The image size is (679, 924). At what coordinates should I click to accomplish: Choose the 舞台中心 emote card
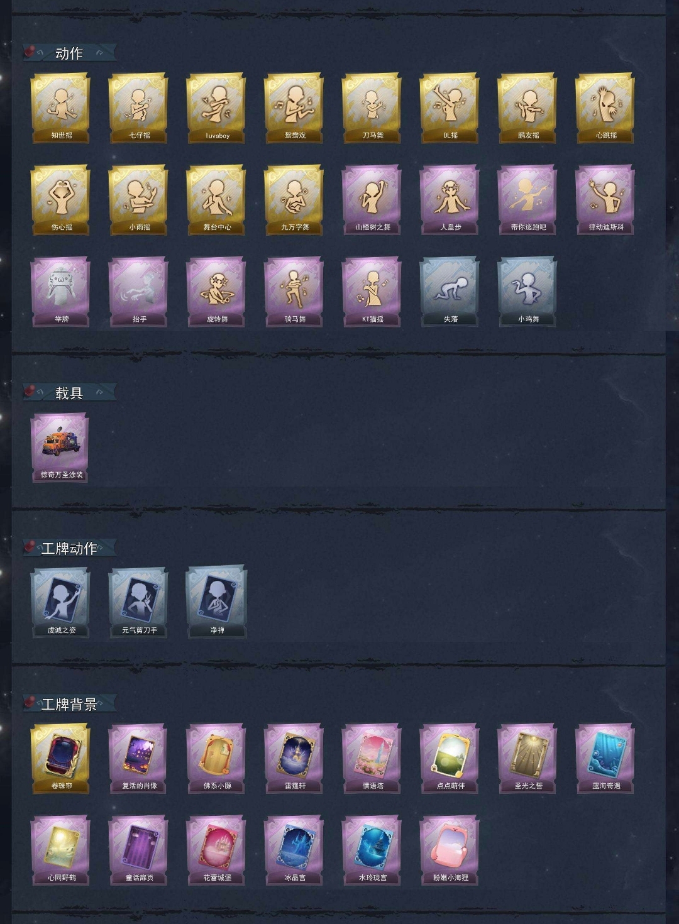pyautogui.click(x=216, y=200)
